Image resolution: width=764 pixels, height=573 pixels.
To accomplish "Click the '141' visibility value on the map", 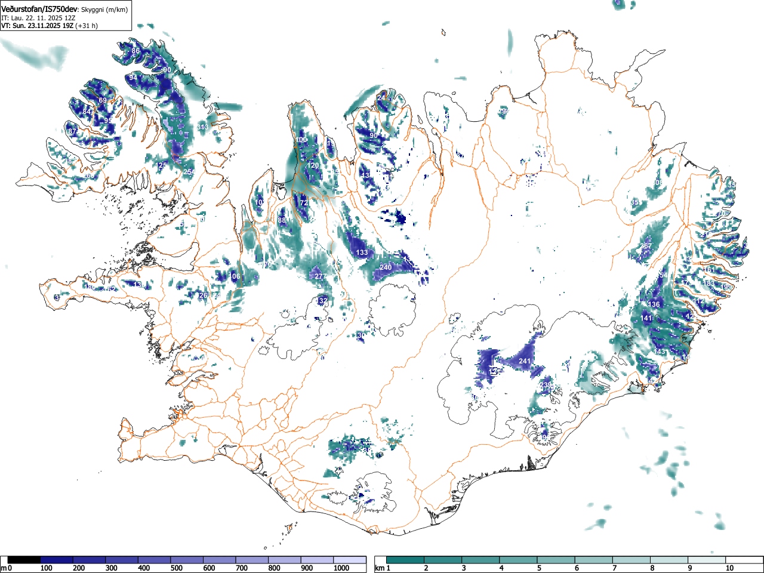I will 646,318.
